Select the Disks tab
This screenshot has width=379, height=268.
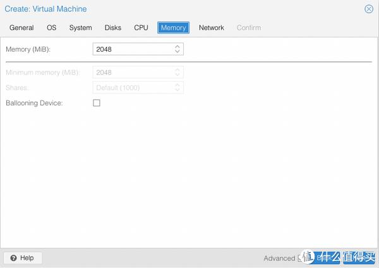(x=113, y=28)
